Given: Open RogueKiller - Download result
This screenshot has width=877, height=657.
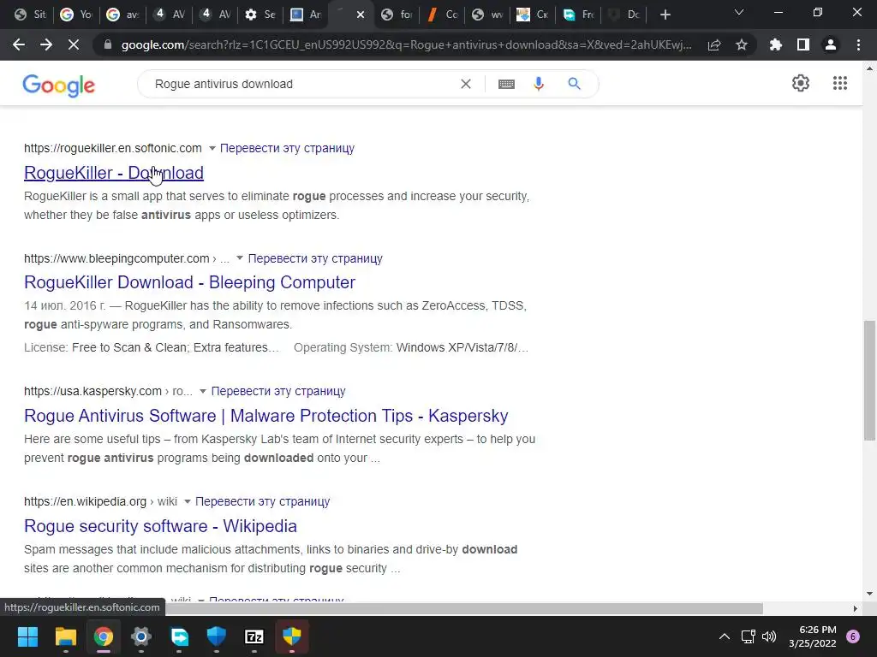Looking at the screenshot, I should (114, 173).
